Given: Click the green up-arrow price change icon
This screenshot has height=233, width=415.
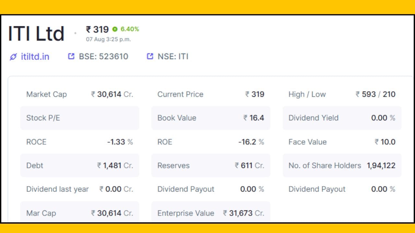Looking at the screenshot, I should pos(114,29).
